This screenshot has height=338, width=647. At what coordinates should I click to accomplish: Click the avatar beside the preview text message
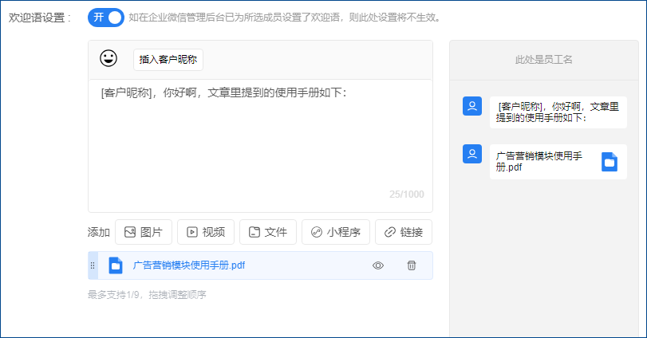click(472, 106)
